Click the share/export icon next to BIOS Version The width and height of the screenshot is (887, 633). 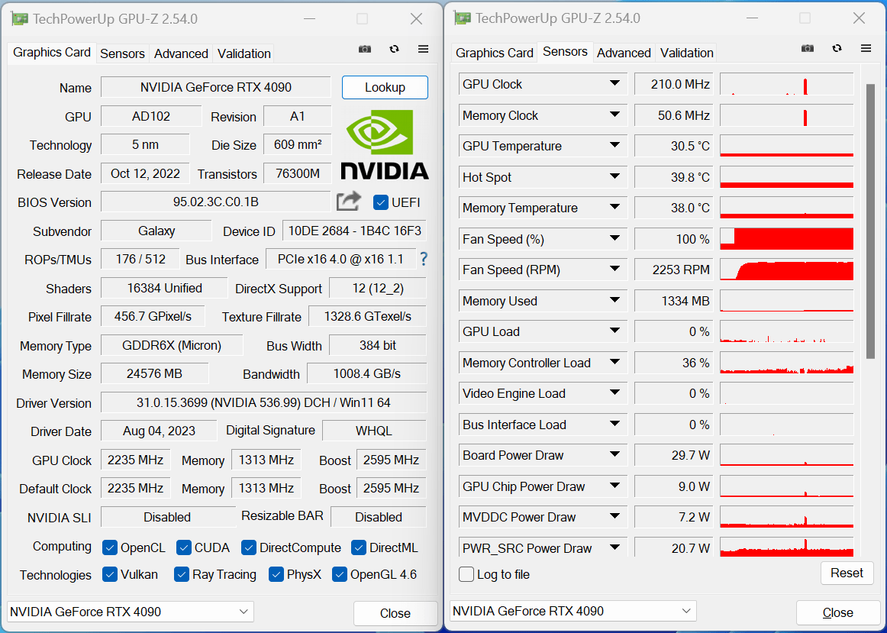point(348,200)
